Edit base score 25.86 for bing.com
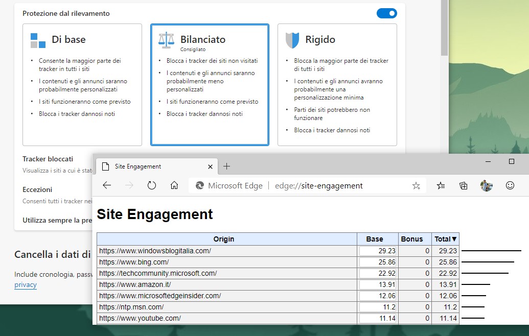This screenshot has width=529, height=336. tap(378, 262)
